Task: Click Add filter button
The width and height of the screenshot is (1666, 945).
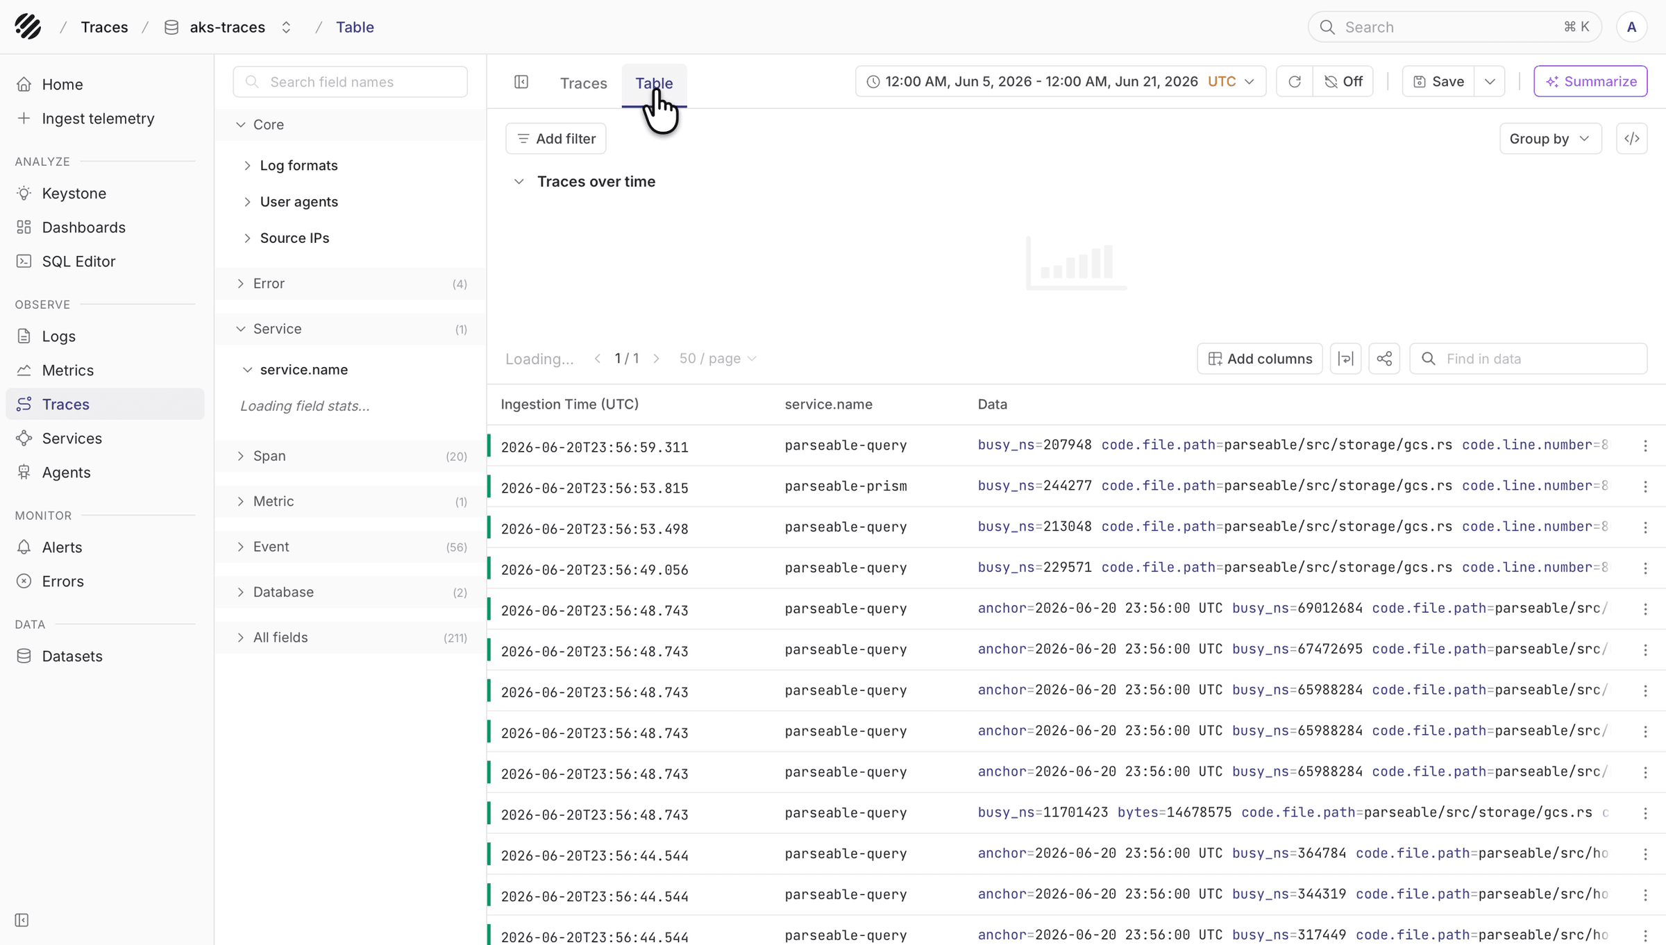Action: click(556, 139)
